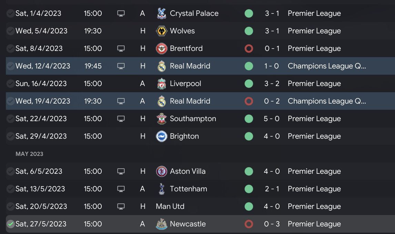The width and height of the screenshot is (395, 234).
Task: Open the Brighton team name link
Action: pyautogui.click(x=184, y=136)
